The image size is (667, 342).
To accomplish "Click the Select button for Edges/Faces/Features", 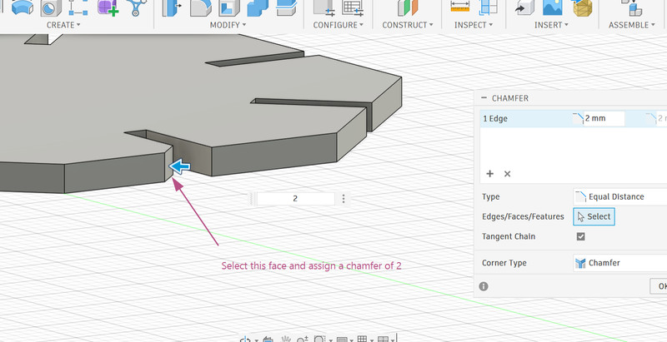I will point(594,216).
